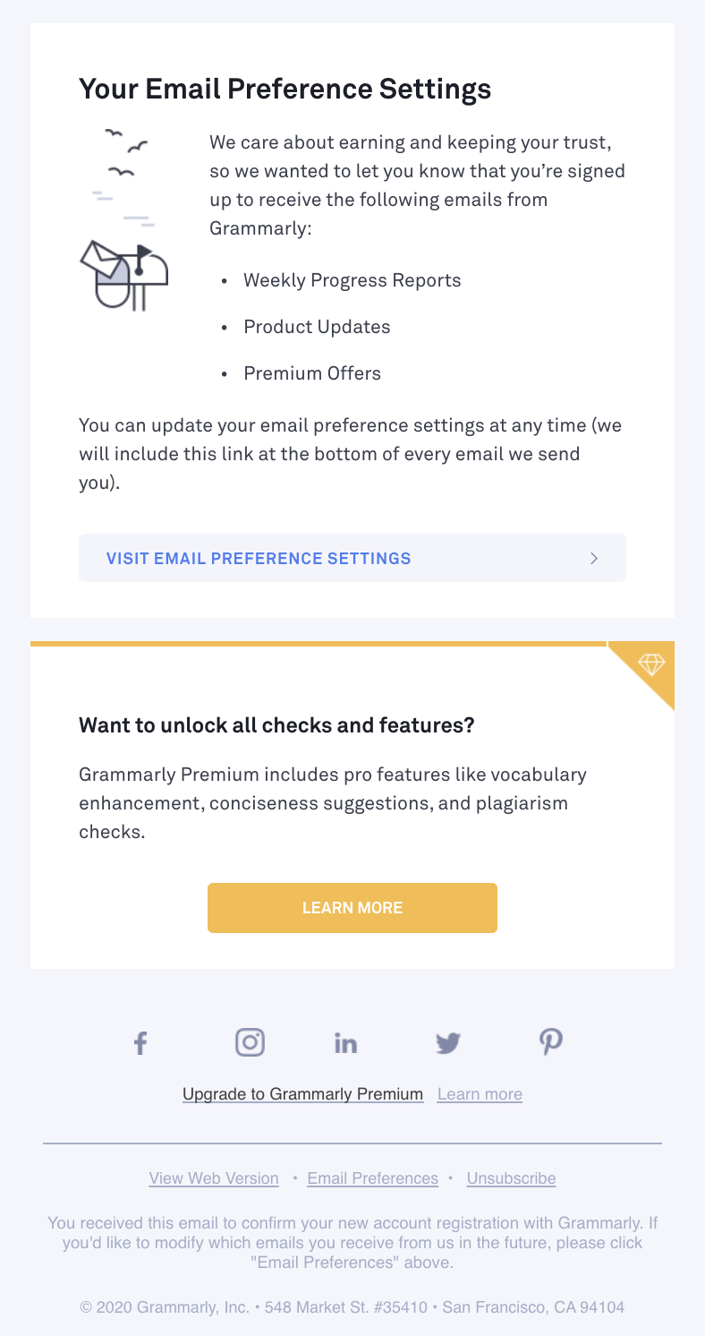
Task: Click the Weekly Progress Reports list item
Action: pyautogui.click(x=352, y=280)
